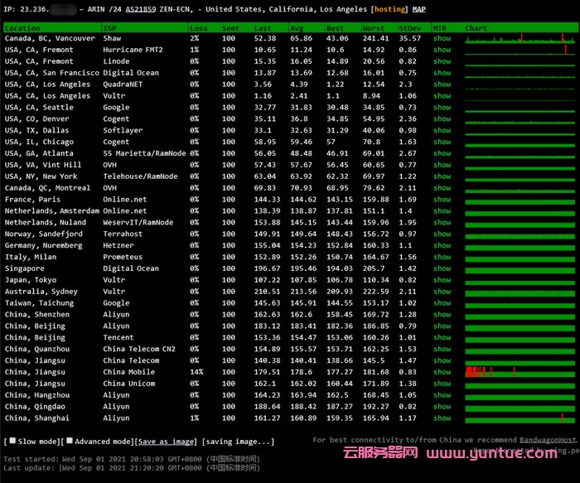The width and height of the screenshot is (580, 483).
Task: Click the Loss column header
Action: click(199, 27)
